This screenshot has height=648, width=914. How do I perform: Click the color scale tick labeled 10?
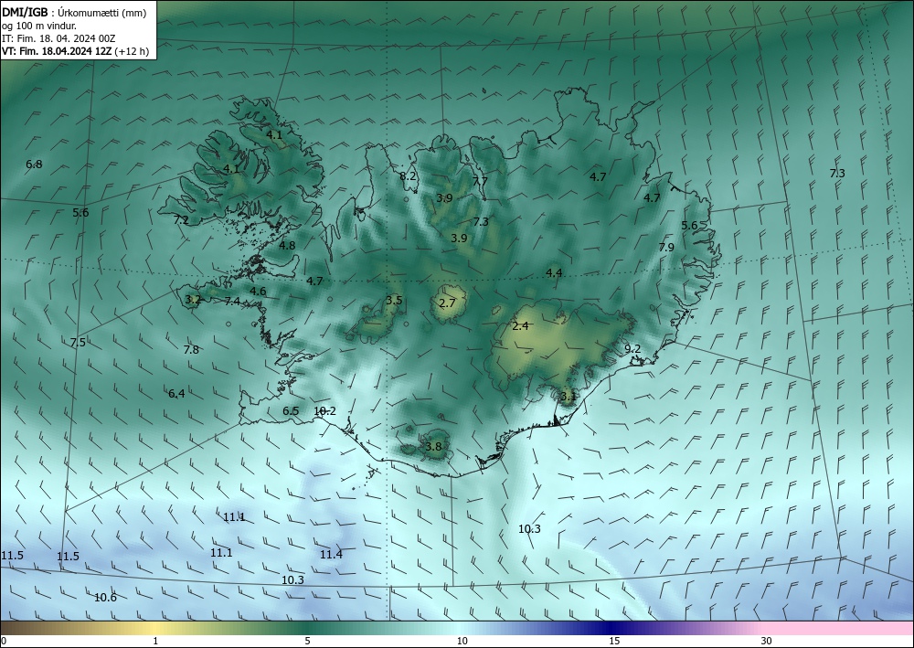pos(462,641)
